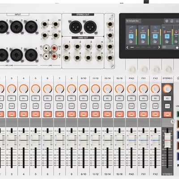The width and height of the screenshot is (179, 179).
Task: Click the second encoder knob below the touchscreen
Action: 144,69
